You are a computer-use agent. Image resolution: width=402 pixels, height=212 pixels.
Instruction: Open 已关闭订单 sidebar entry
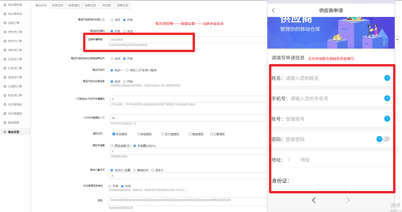(x=15, y=68)
